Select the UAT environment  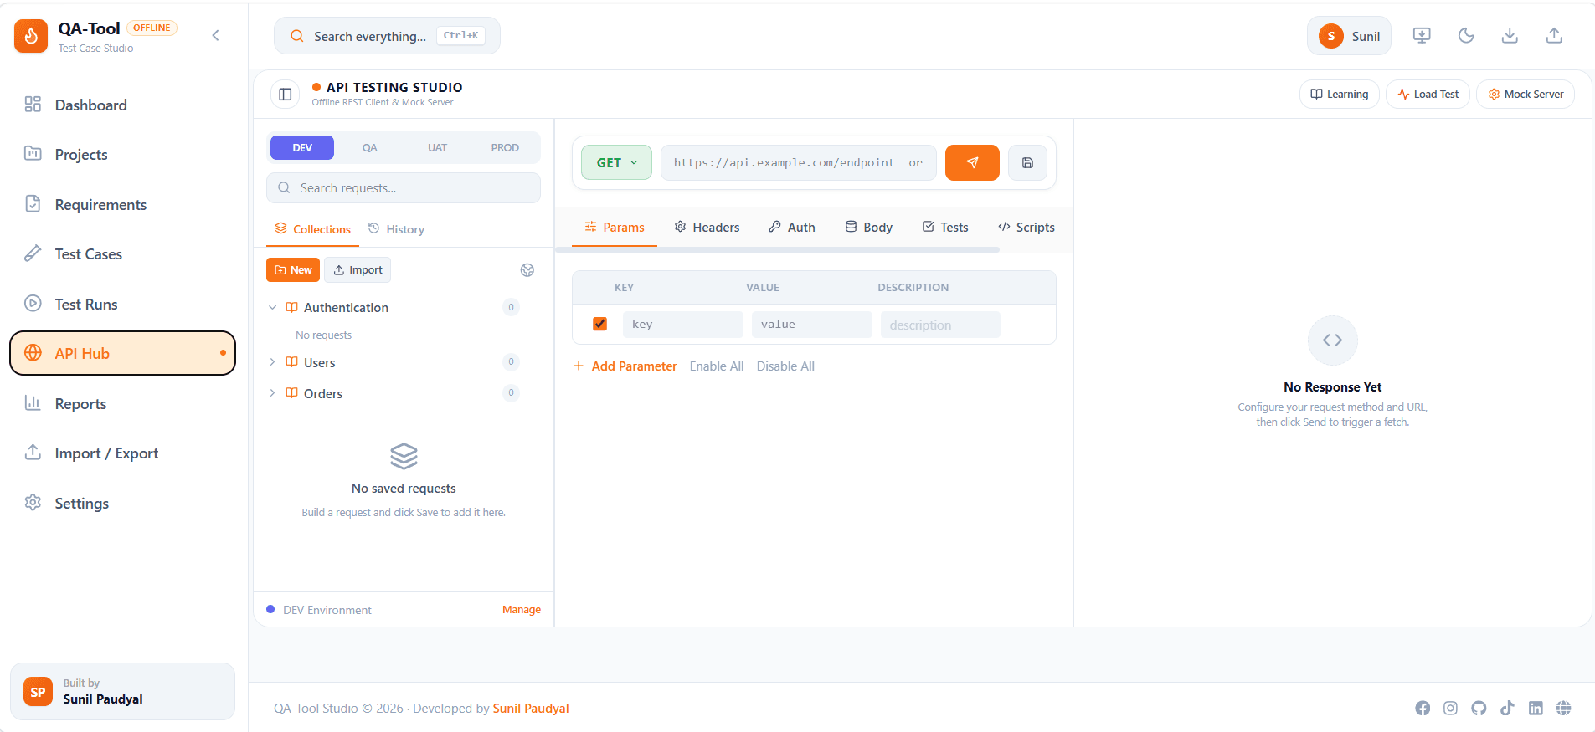(437, 147)
